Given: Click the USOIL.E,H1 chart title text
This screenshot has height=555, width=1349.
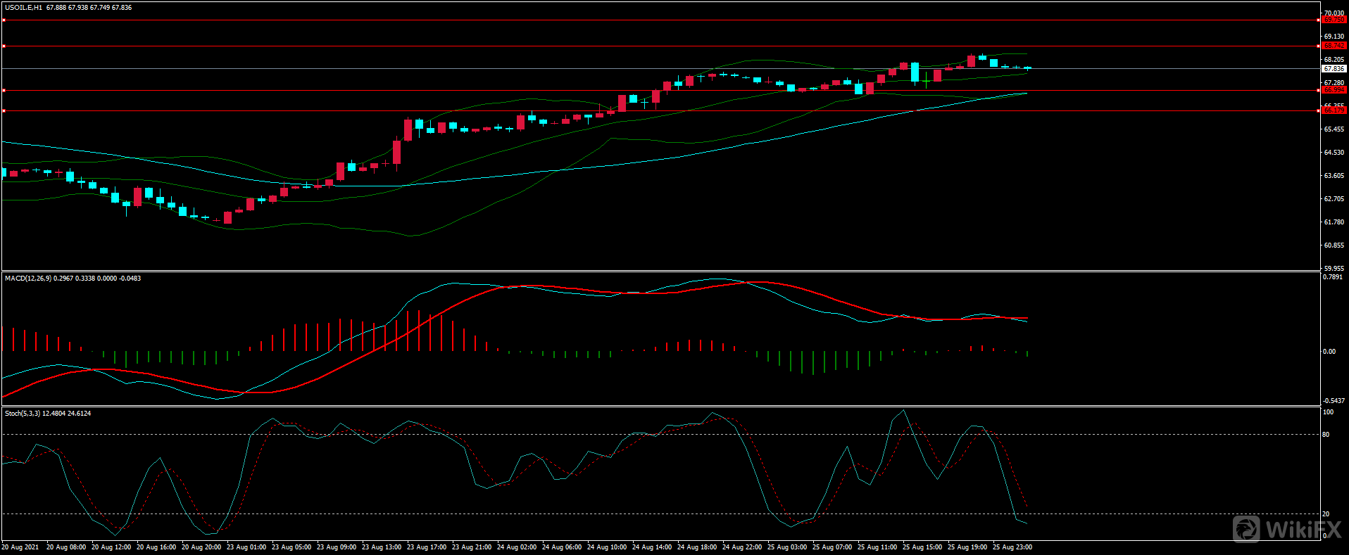Looking at the screenshot, I should pos(23,8).
